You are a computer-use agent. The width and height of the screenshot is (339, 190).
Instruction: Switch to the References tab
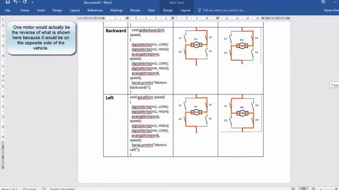pyautogui.click(x=95, y=11)
